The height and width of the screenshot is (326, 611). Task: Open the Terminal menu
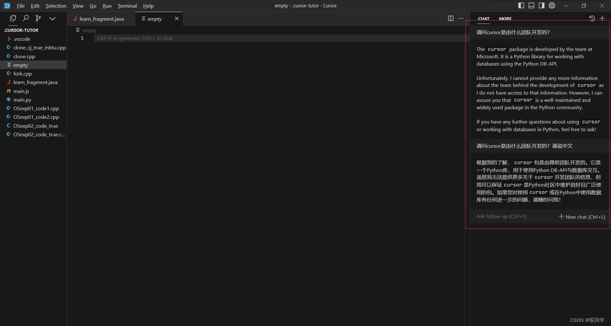[127, 6]
